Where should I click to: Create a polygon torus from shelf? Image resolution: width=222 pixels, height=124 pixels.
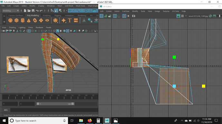click(35, 21)
